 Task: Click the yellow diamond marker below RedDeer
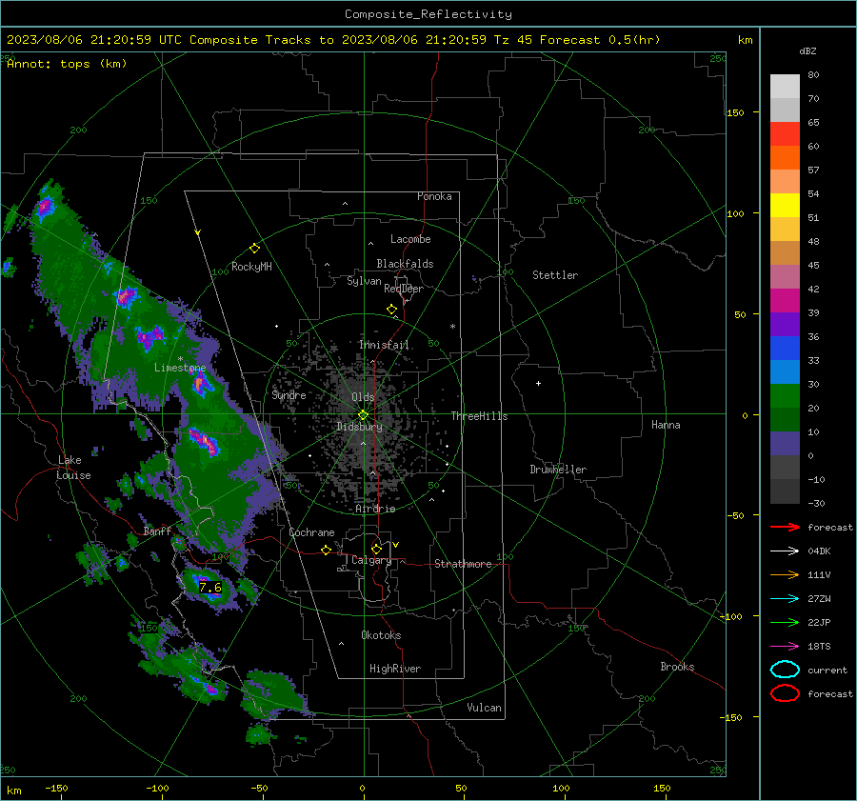pos(391,310)
